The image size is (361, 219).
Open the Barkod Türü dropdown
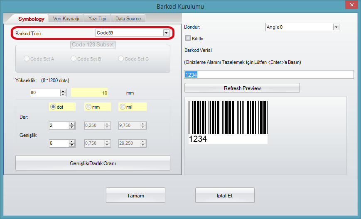166,32
